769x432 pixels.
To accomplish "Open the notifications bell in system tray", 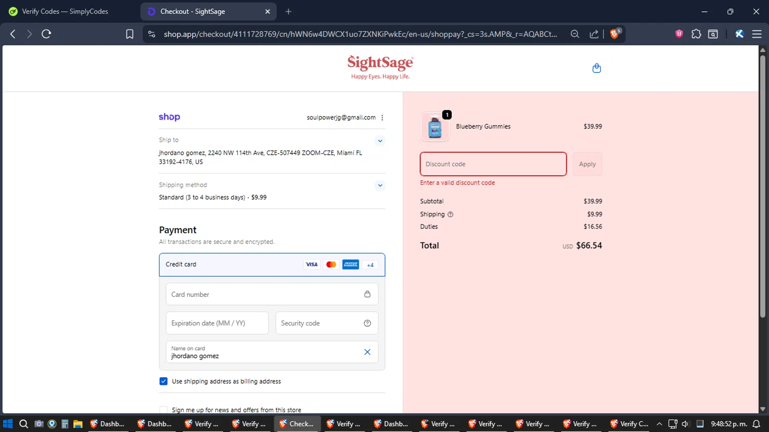I will click(x=756, y=424).
